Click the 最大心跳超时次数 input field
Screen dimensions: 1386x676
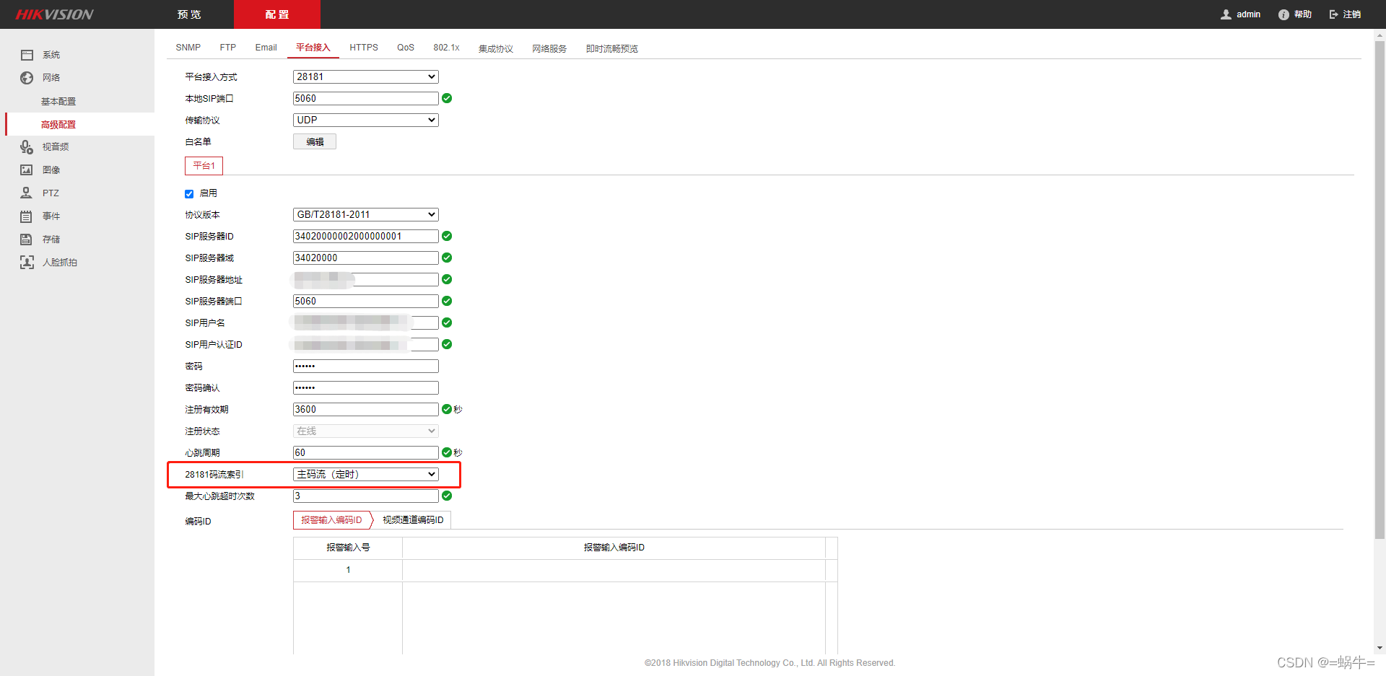click(366, 496)
